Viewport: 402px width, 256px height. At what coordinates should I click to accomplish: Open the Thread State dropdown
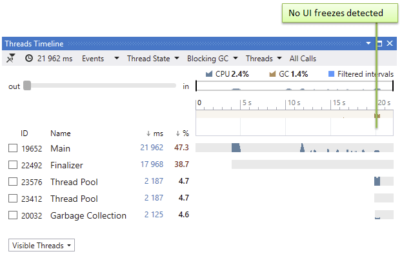[x=153, y=59]
